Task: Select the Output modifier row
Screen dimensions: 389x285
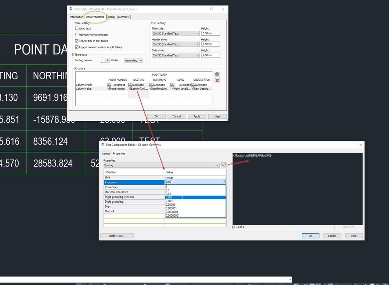Action: pos(134,211)
